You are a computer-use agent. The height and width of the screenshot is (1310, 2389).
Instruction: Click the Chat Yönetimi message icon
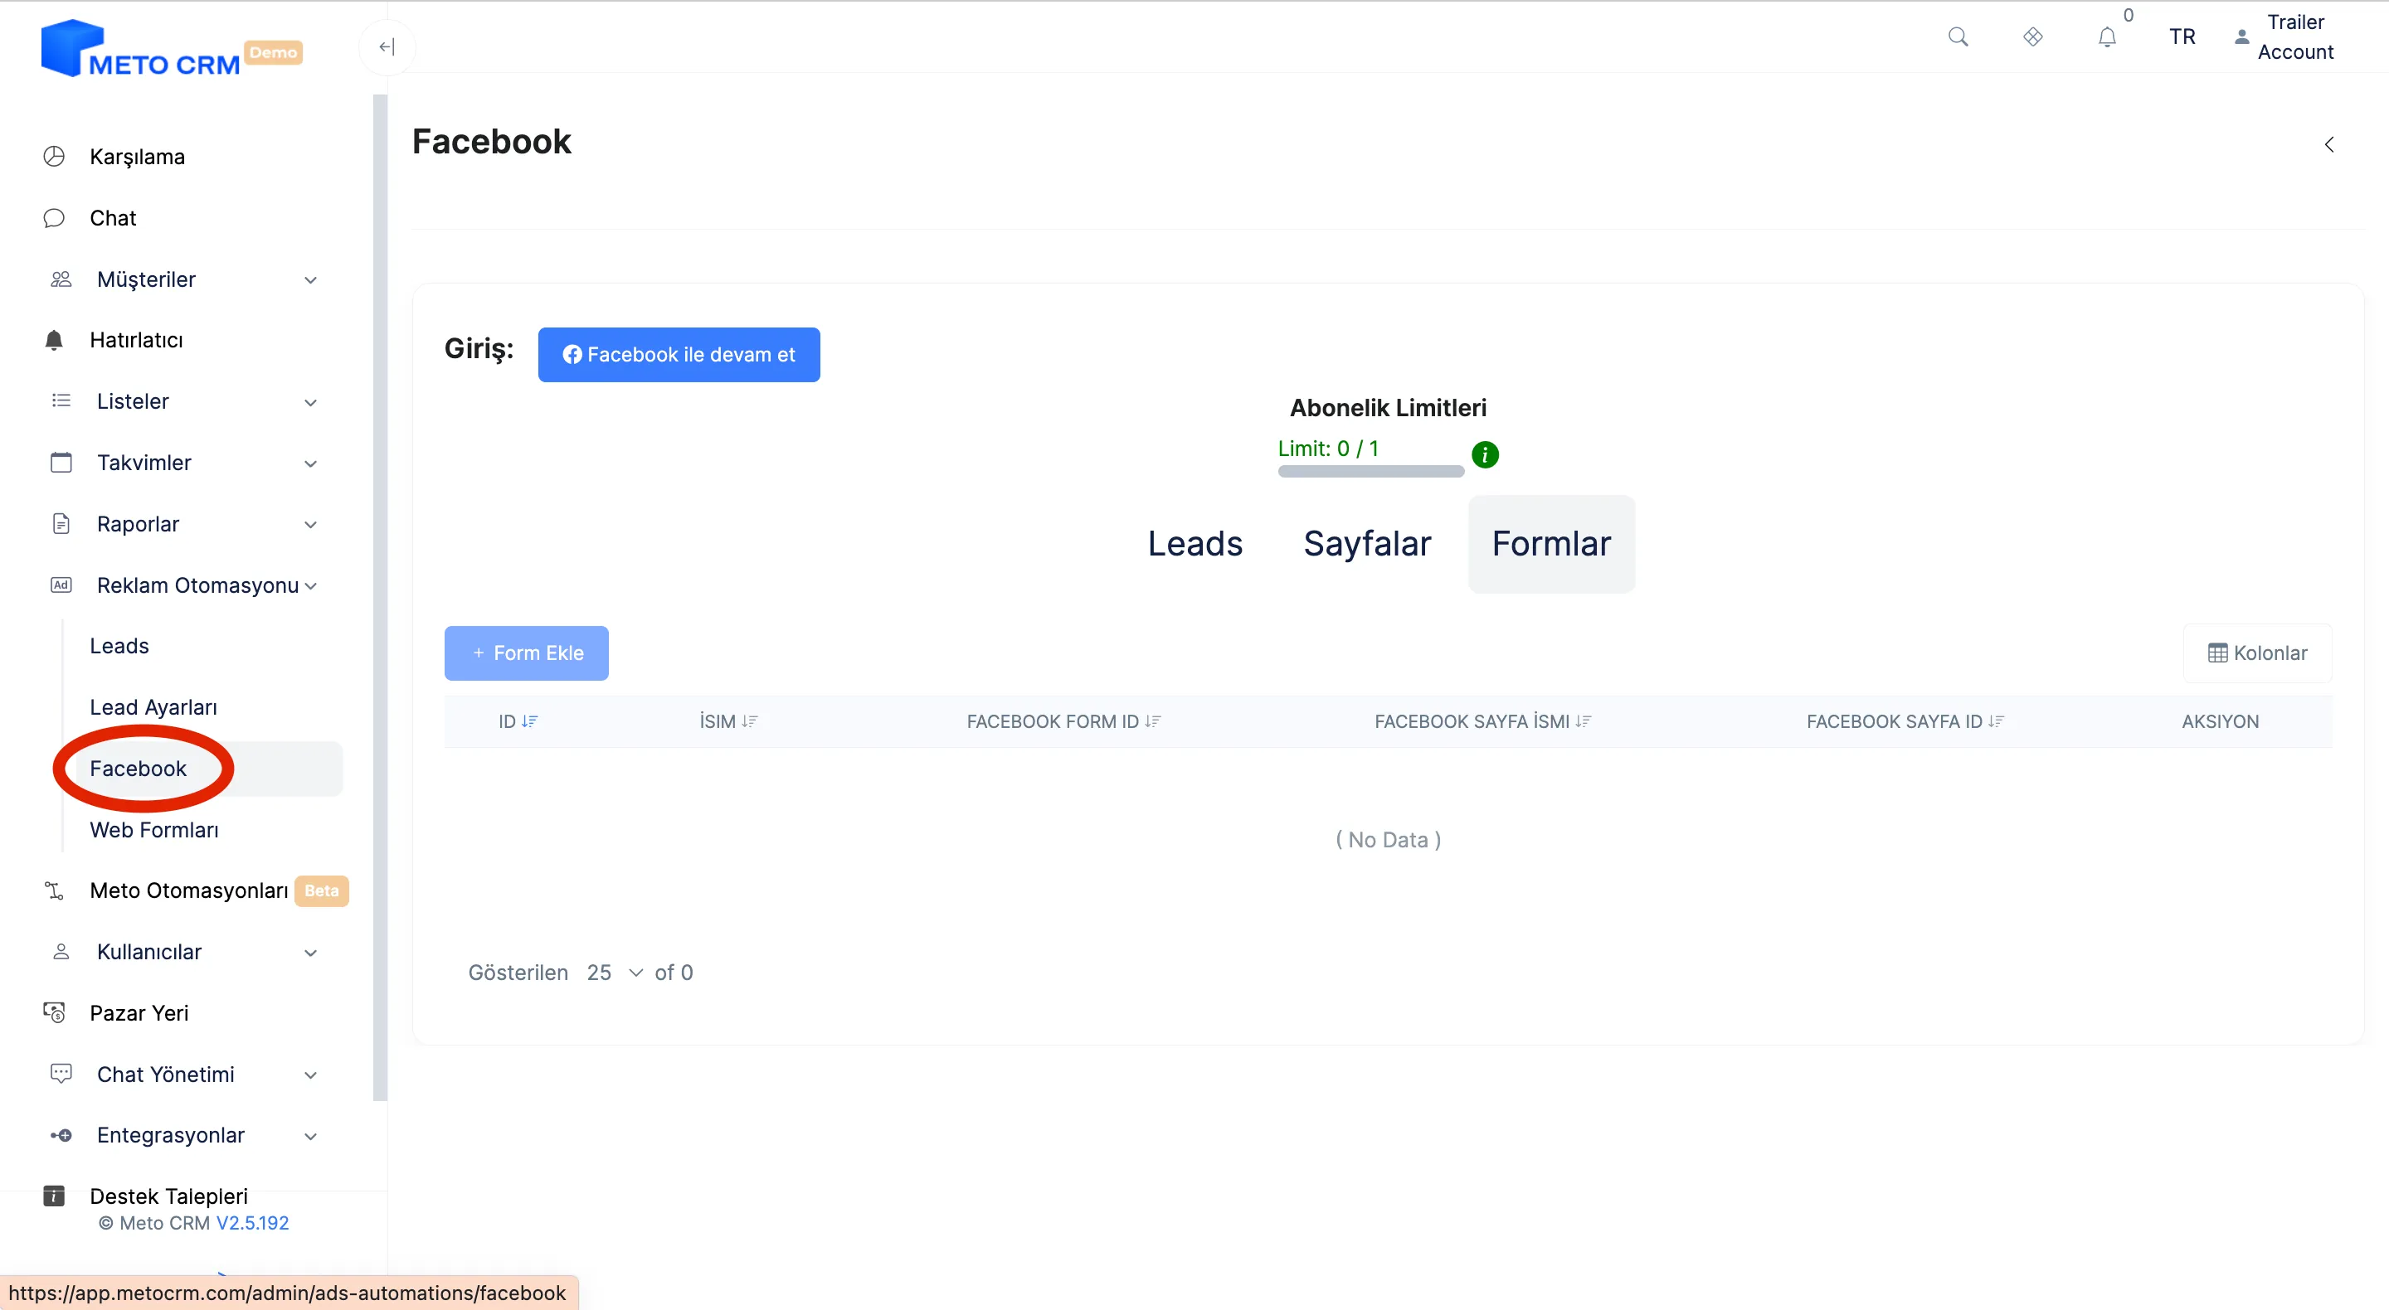click(61, 1074)
